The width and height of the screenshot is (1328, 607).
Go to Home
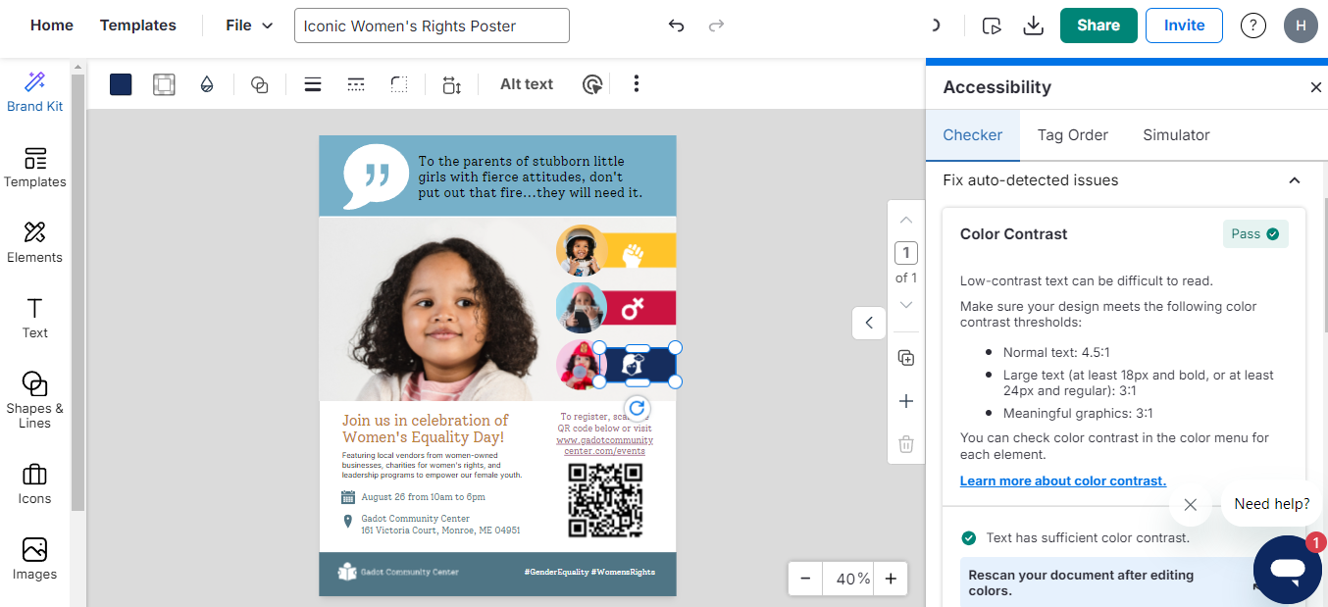(x=52, y=25)
